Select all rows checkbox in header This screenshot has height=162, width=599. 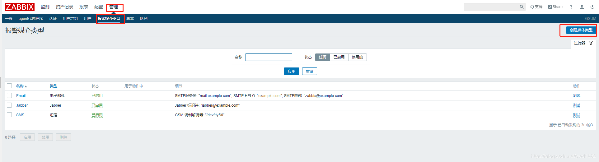coord(9,86)
